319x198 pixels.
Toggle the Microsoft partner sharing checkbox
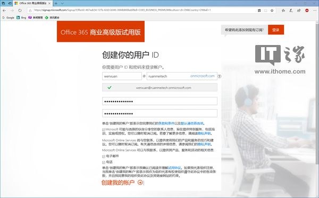tap(104, 130)
